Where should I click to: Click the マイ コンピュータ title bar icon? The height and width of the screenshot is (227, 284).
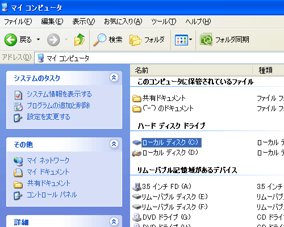[x=5, y=7]
